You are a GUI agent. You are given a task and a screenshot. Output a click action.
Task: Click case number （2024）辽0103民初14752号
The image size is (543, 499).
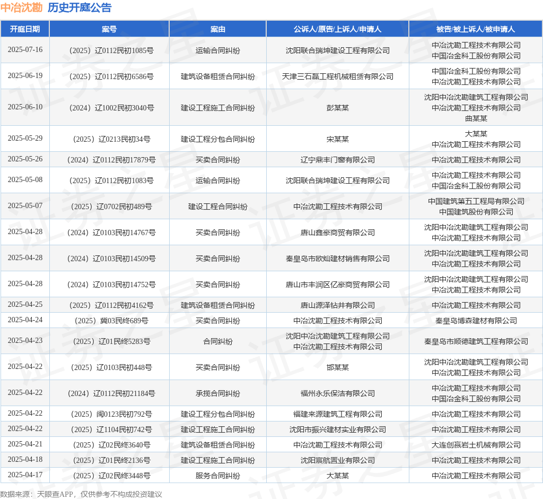[111, 285]
